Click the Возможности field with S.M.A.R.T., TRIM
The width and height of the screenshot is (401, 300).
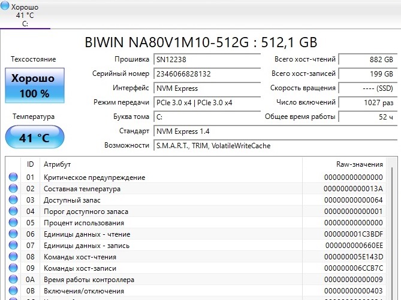pos(276,146)
